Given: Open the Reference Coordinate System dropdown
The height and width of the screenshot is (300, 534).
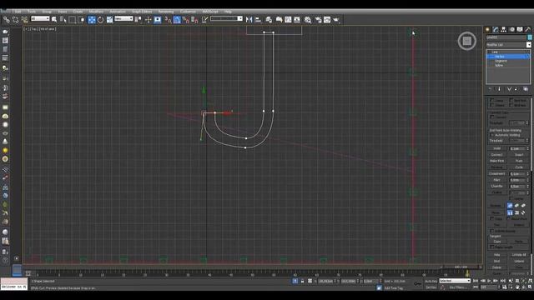Looking at the screenshot, I should [x=123, y=18].
